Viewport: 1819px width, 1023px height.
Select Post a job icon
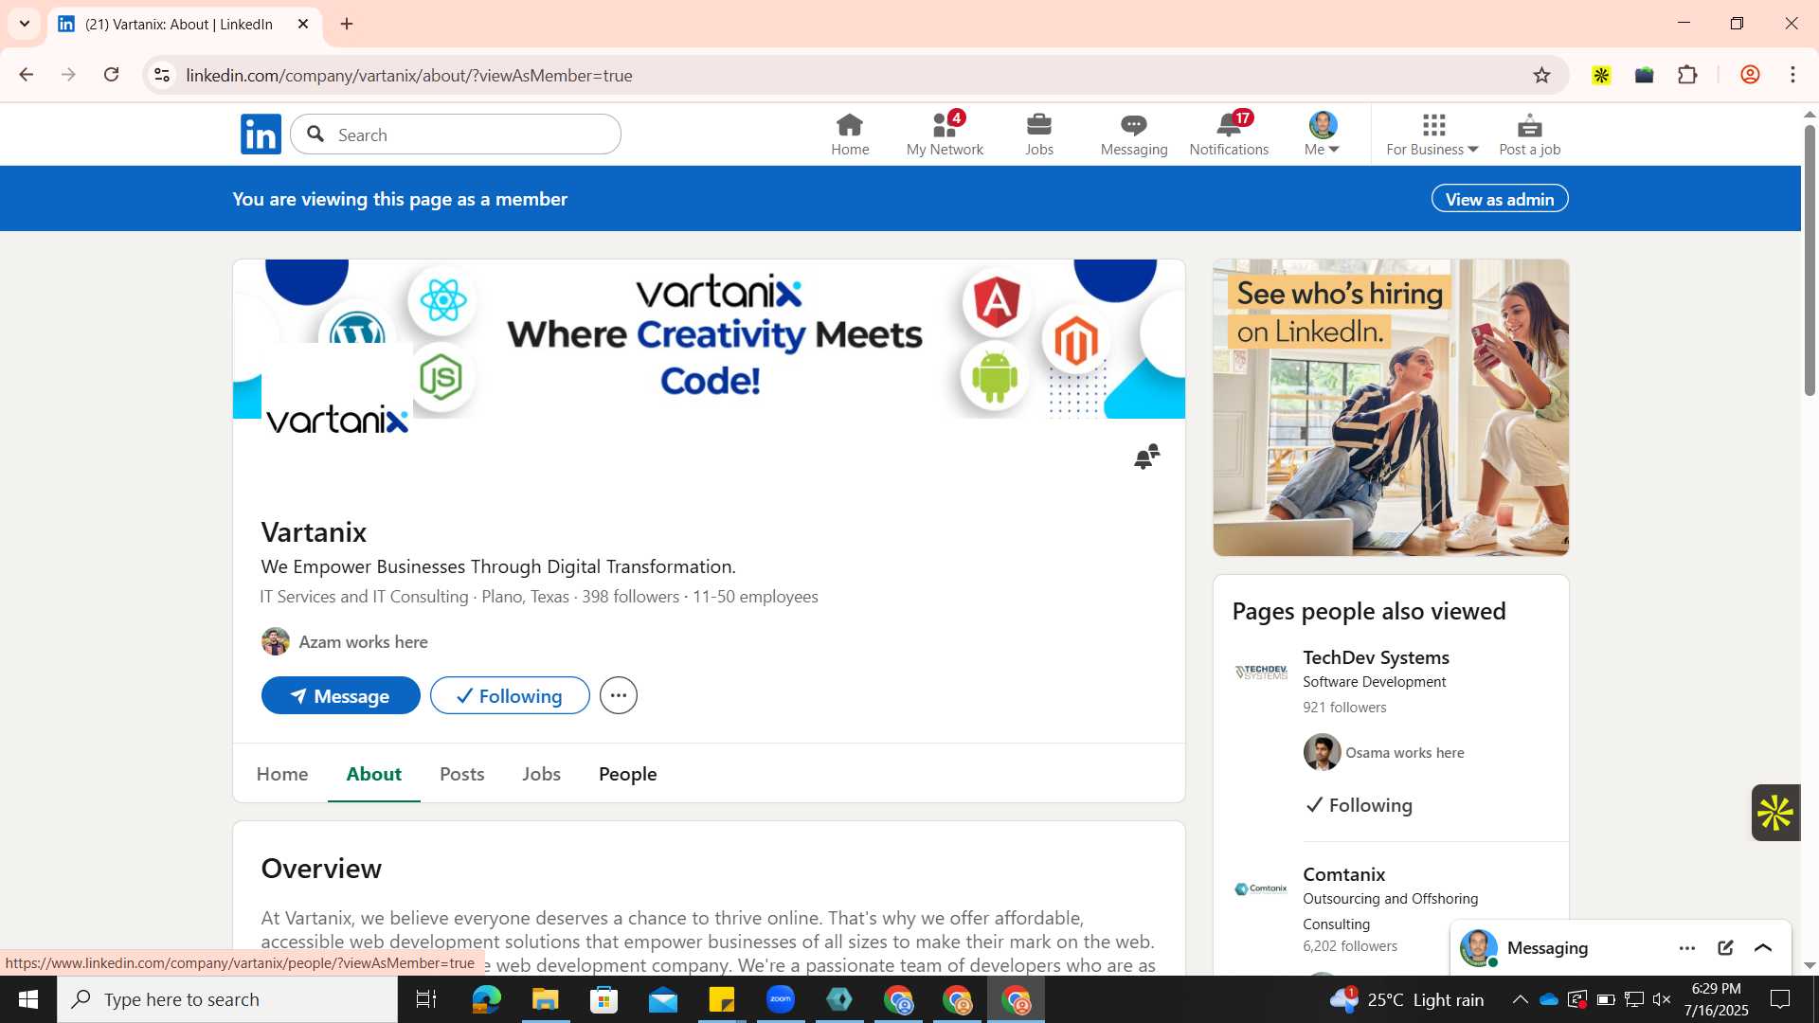pos(1530,135)
